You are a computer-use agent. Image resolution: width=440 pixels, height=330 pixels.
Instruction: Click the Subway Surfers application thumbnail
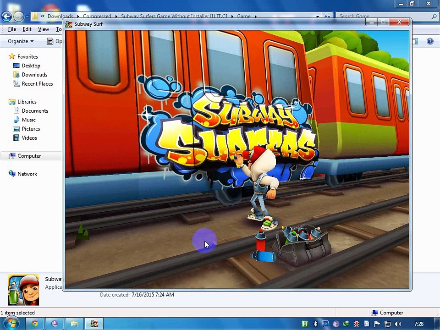pyautogui.click(x=23, y=290)
